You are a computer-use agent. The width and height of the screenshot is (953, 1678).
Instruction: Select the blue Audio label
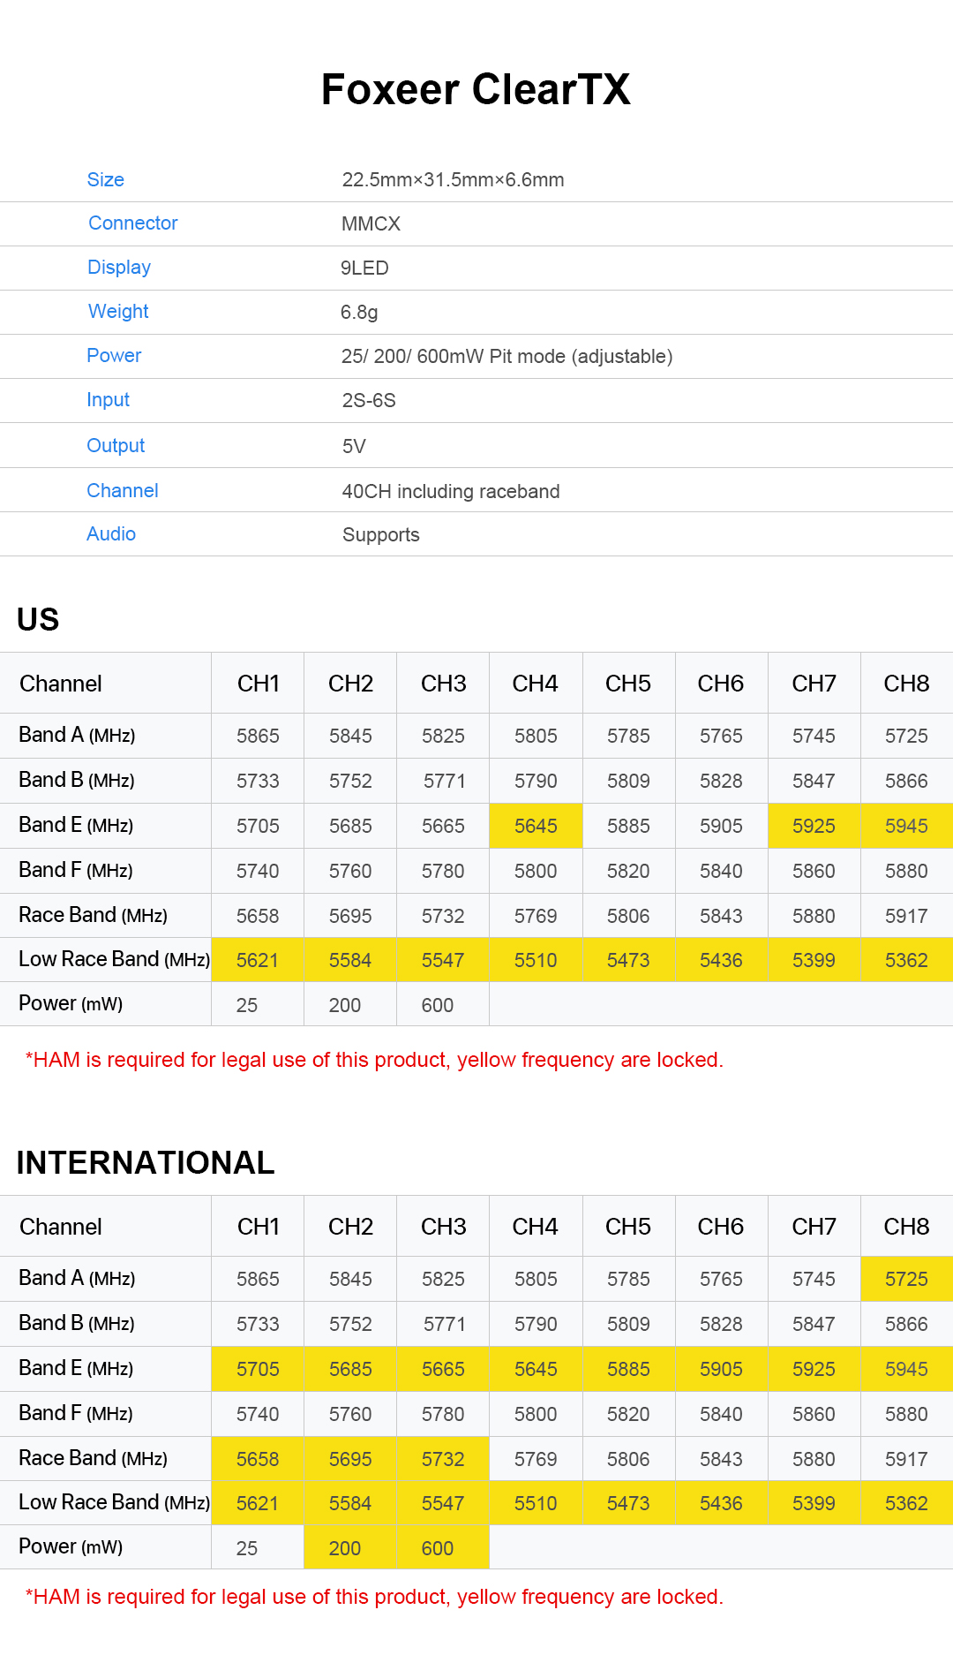(111, 533)
